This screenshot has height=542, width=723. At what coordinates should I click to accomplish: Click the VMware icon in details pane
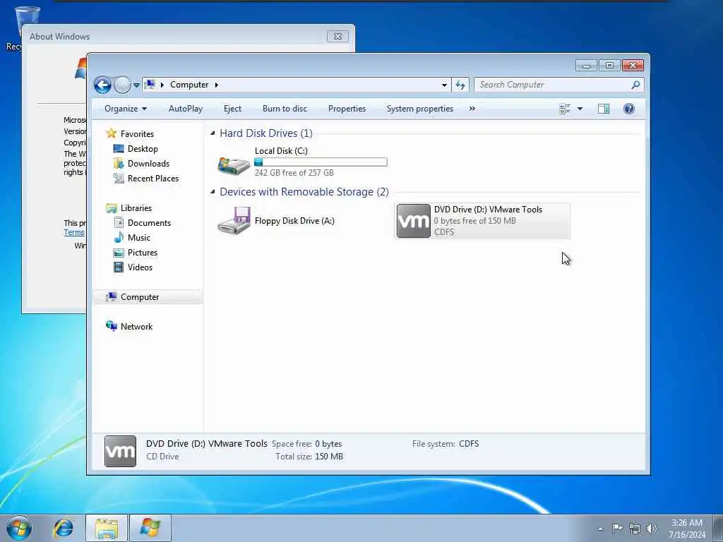[x=120, y=451]
